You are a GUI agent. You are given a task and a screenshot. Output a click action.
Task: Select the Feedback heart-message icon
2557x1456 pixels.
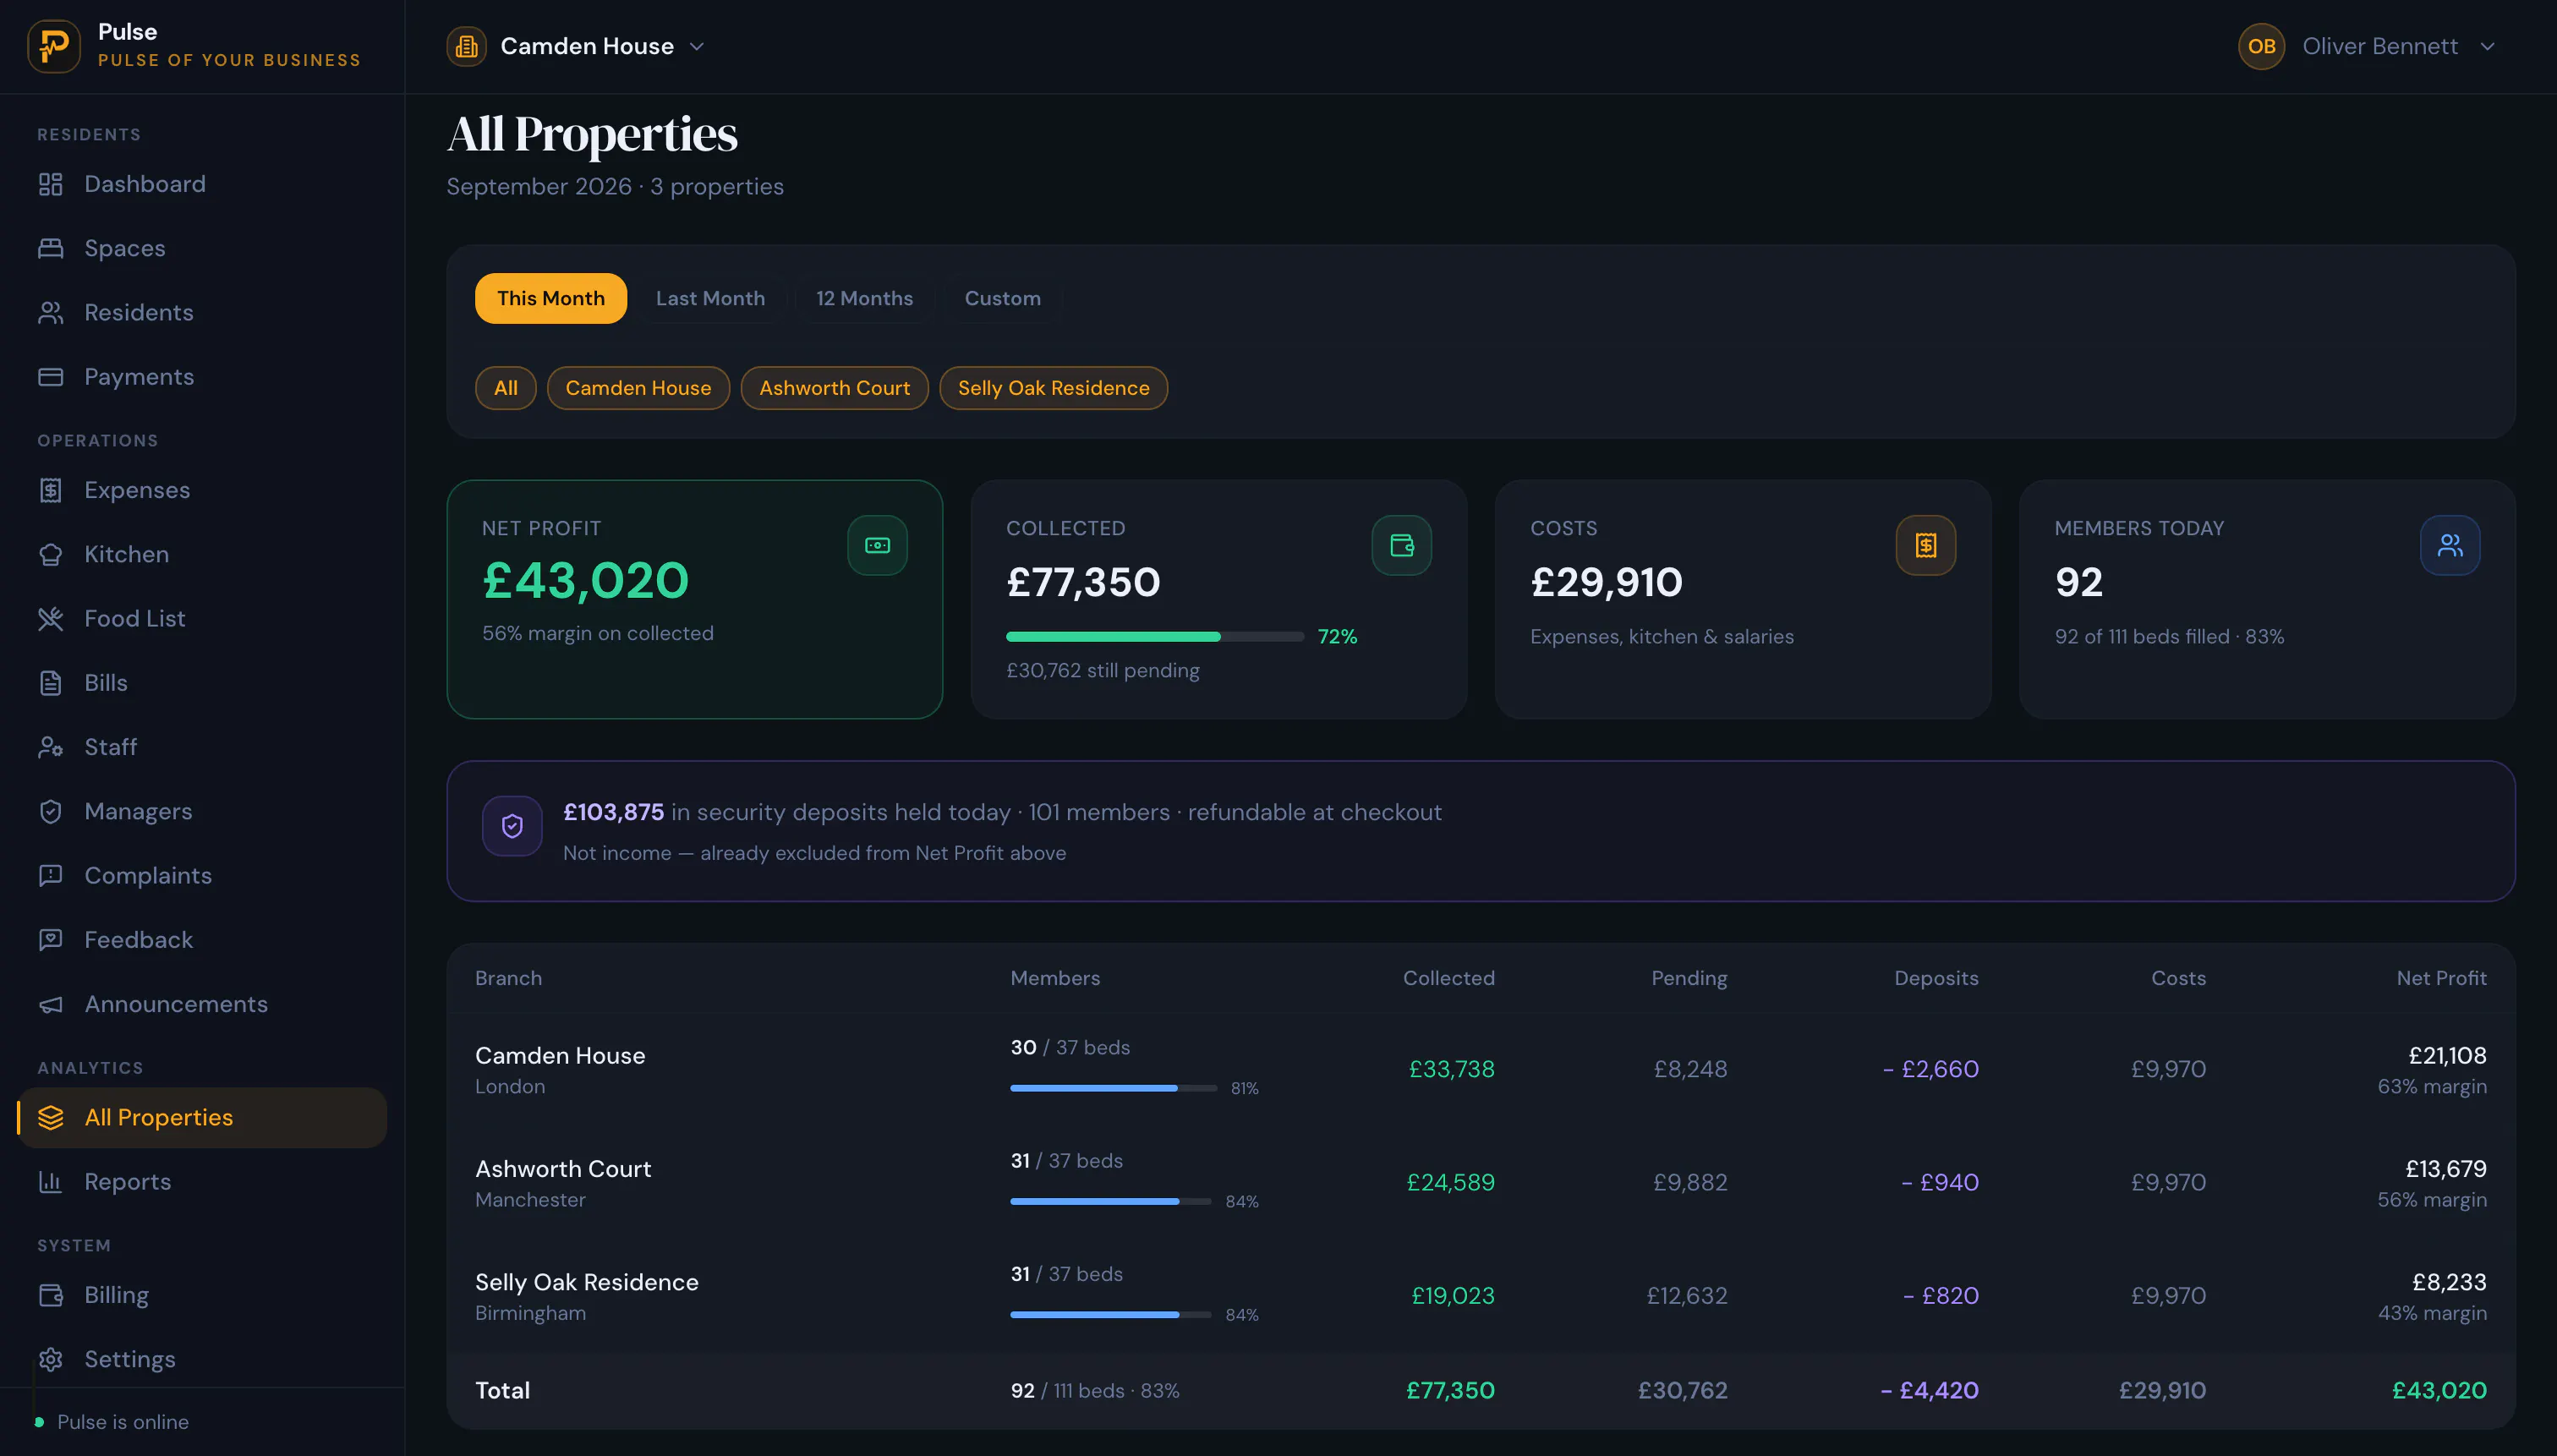(51, 940)
